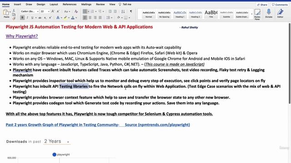Follow the npmtrends.com/playwright source link
The height and width of the screenshot is (163, 291).
157,125
